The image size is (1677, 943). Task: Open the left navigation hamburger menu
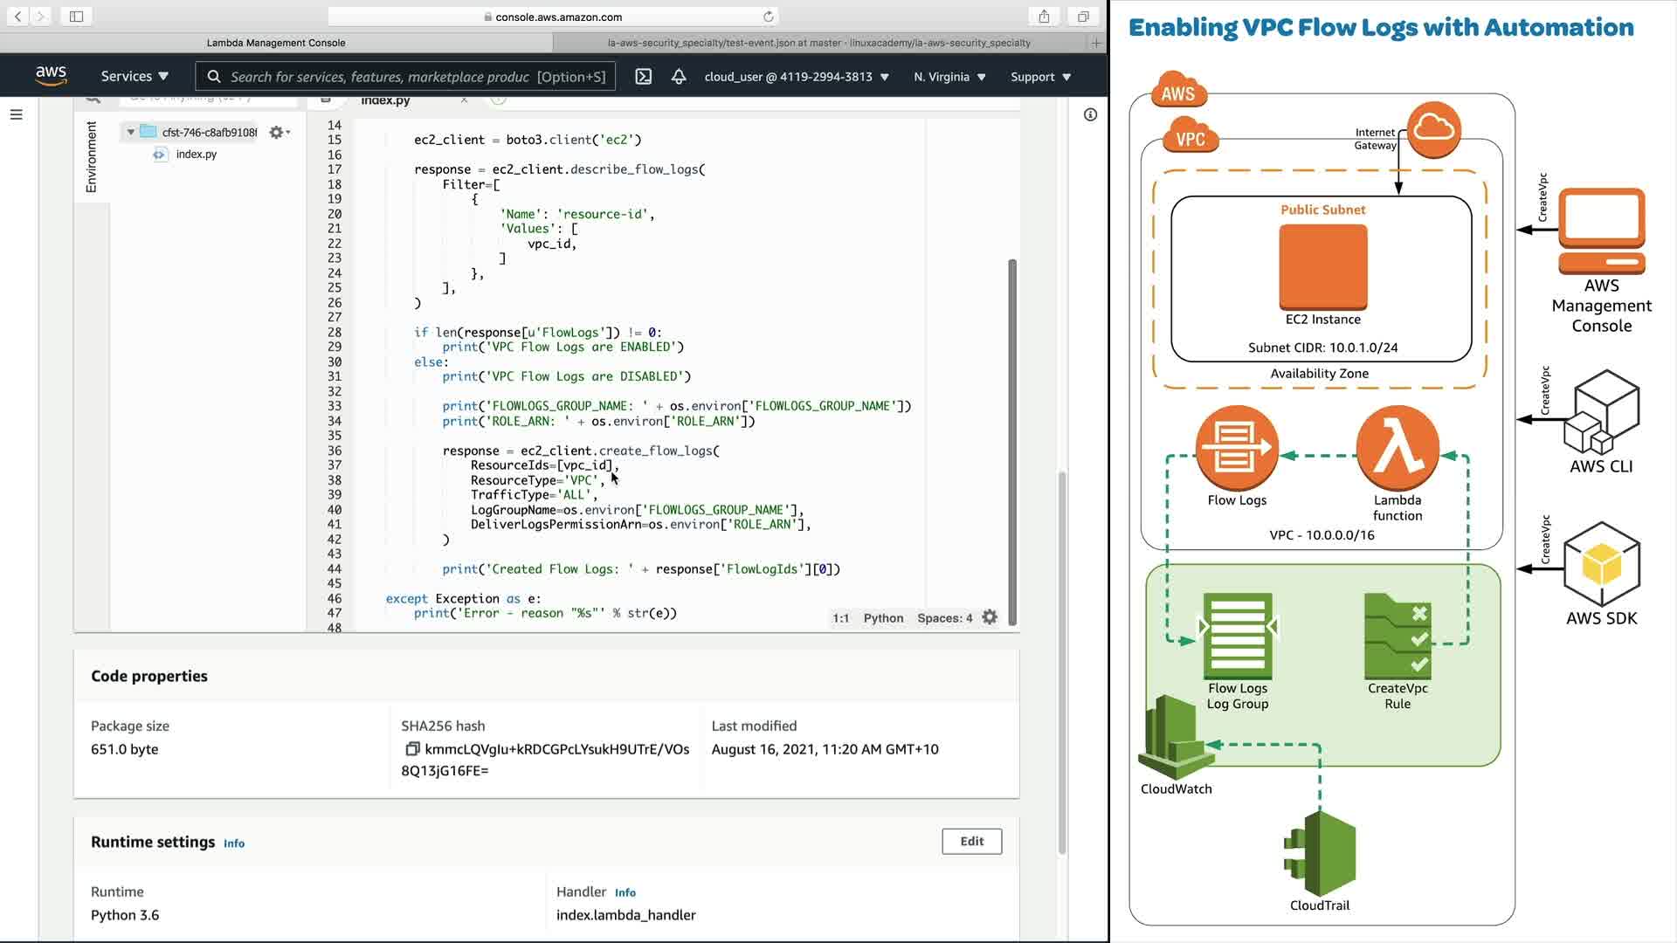tap(16, 114)
